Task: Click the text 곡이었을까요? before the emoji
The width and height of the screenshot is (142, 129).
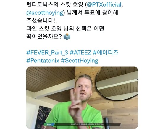Action: (x=44, y=37)
